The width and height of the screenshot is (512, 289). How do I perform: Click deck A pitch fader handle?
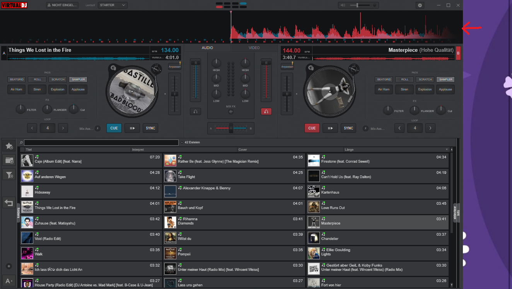pos(174,94)
